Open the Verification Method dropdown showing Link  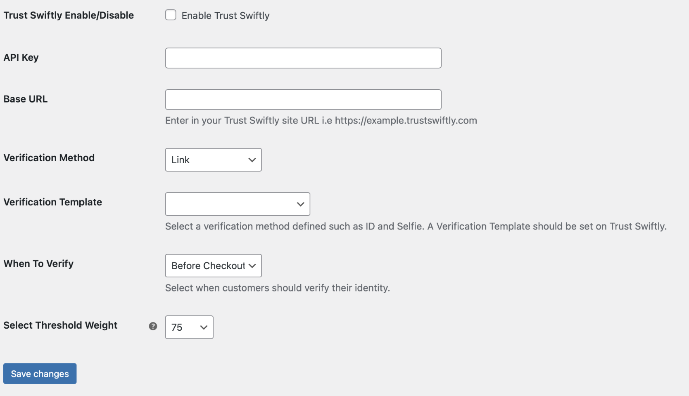click(x=213, y=160)
